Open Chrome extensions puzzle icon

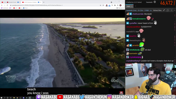[115, 5]
